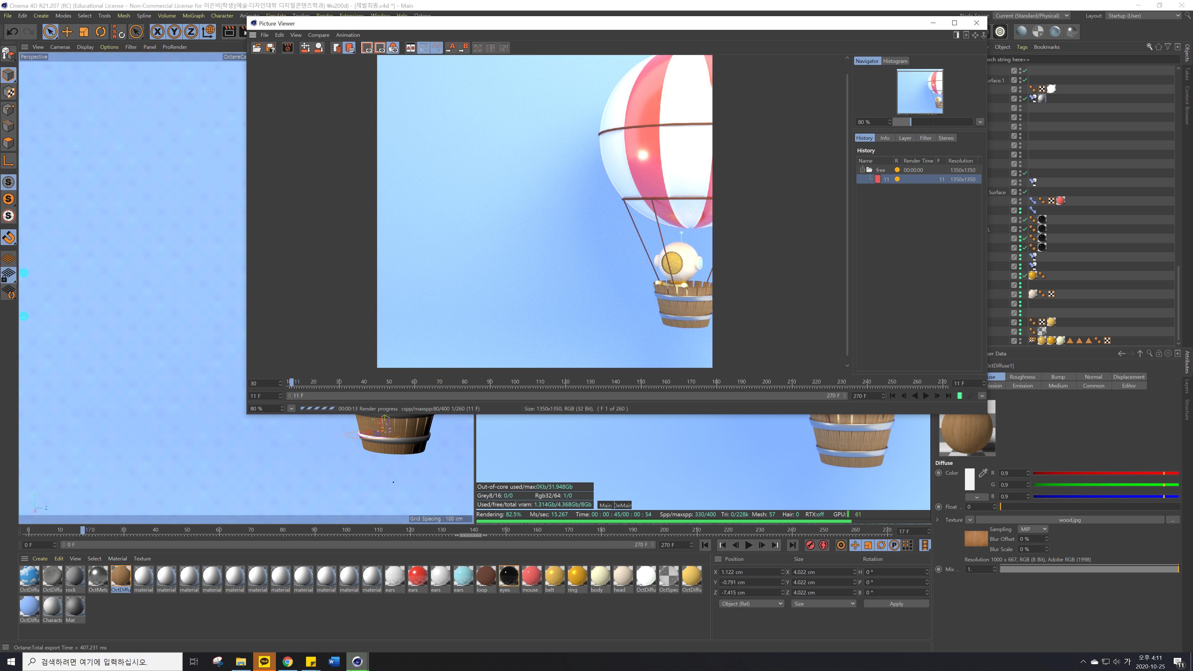The image size is (1193, 671).
Task: Open the Object (Rel) dropdown
Action: coord(752,604)
